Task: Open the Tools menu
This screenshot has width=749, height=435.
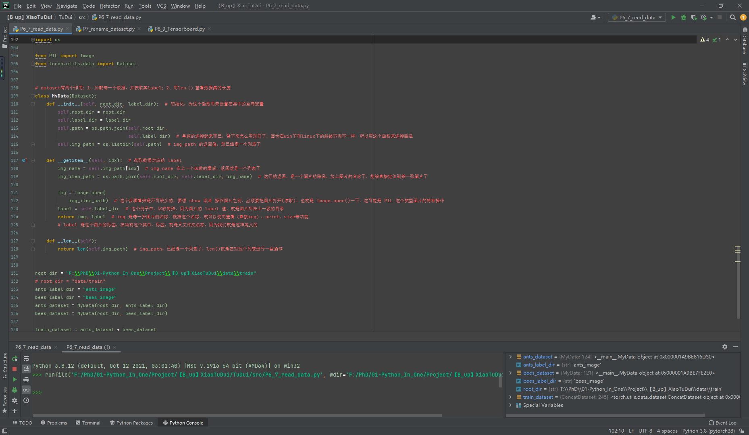Action: [x=145, y=6]
